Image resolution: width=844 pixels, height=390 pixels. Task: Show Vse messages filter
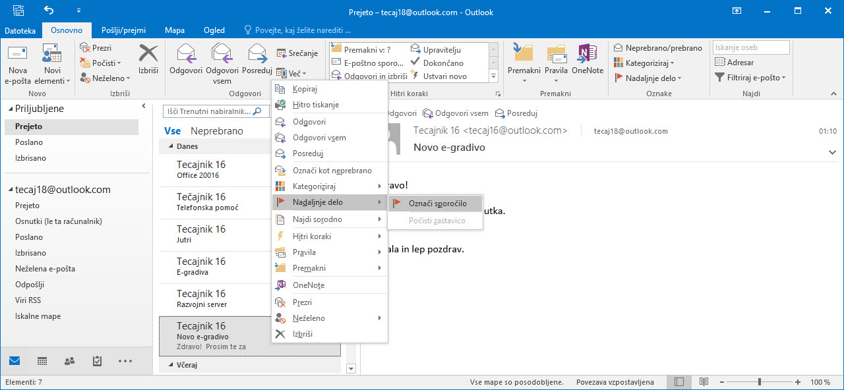point(172,131)
